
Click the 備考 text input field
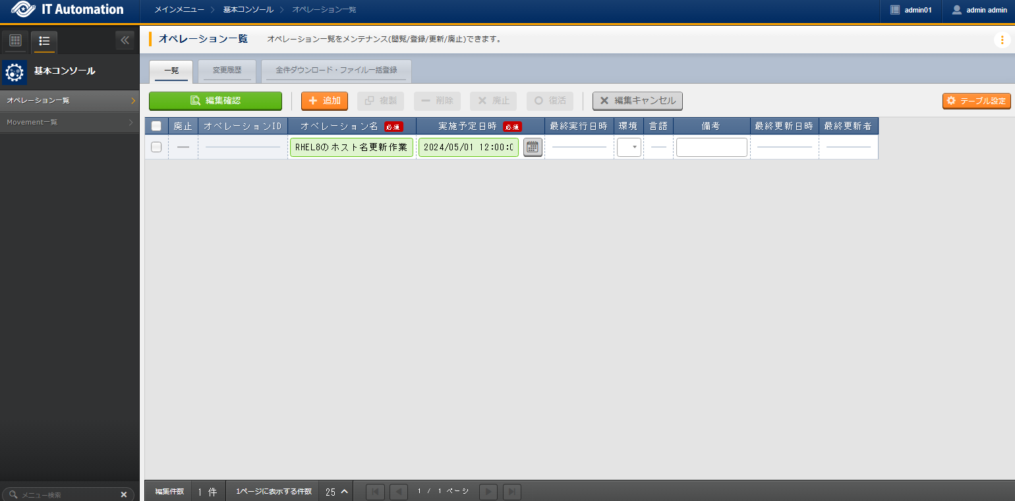point(711,147)
